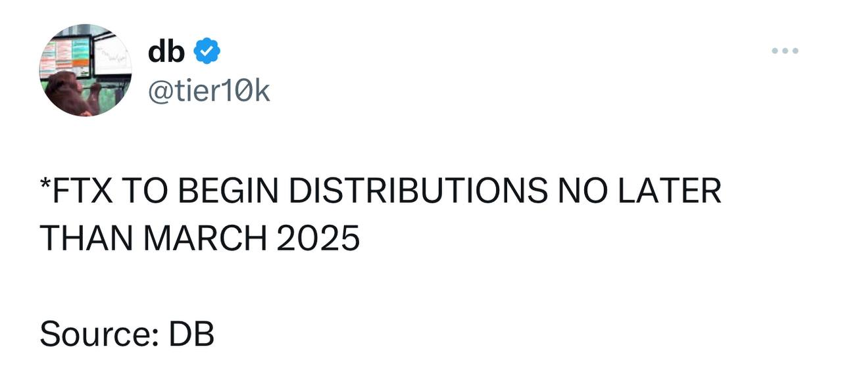This screenshot has width=842, height=370.
Task: Click the word "THAN" on the second line
Action: point(86,237)
